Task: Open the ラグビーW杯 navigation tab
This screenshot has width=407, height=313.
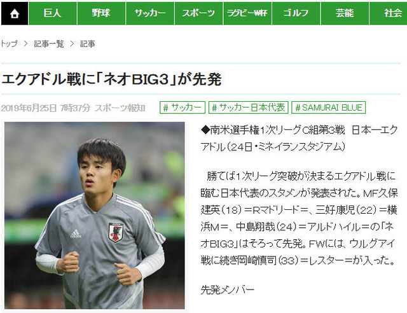Action: point(247,13)
